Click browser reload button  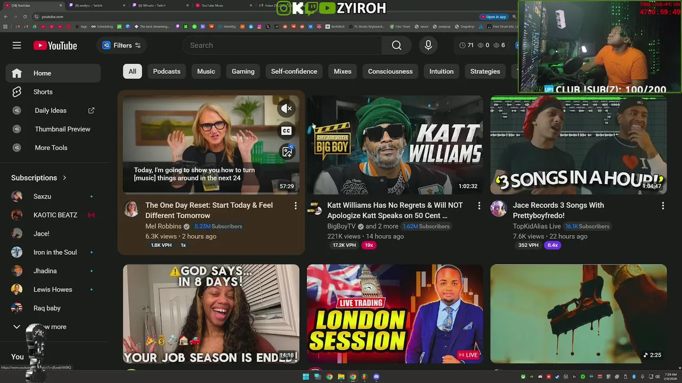tap(25, 16)
